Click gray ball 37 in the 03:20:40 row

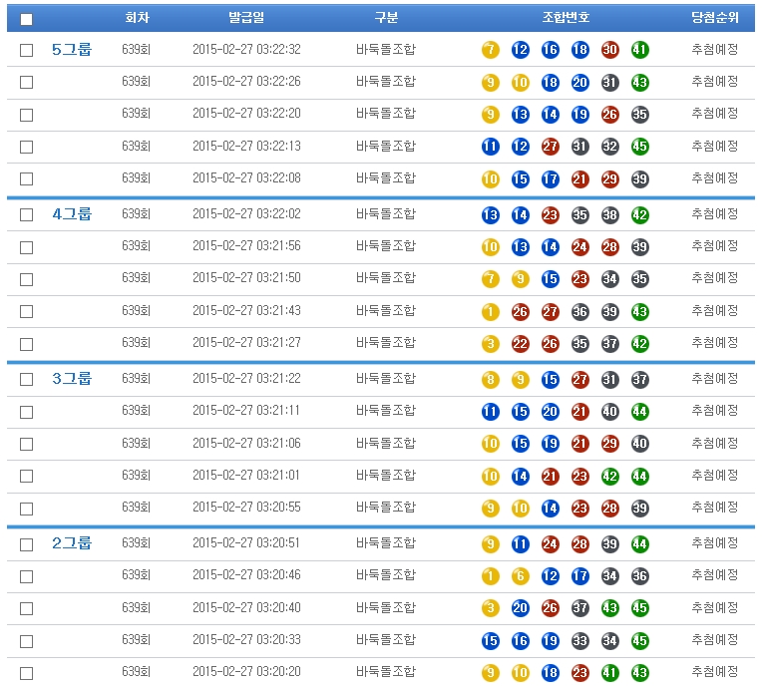[x=579, y=608]
